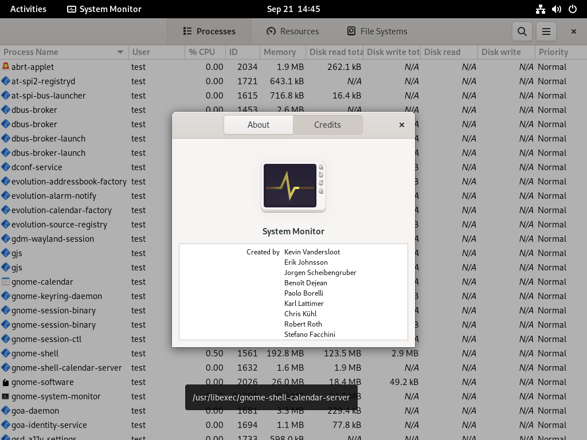Click the evolution-calendar-factory process icon

[6, 210]
